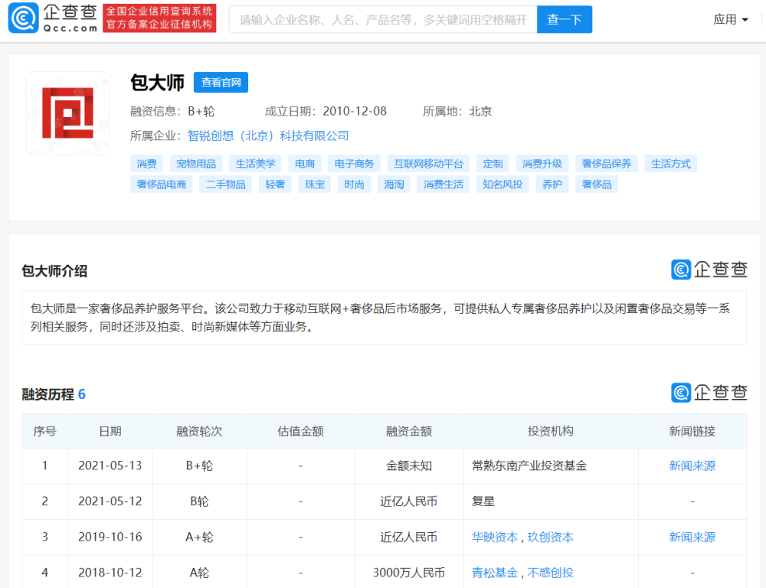766x588 pixels.
Task: Select the 宠物用品 tag
Action: point(196,164)
